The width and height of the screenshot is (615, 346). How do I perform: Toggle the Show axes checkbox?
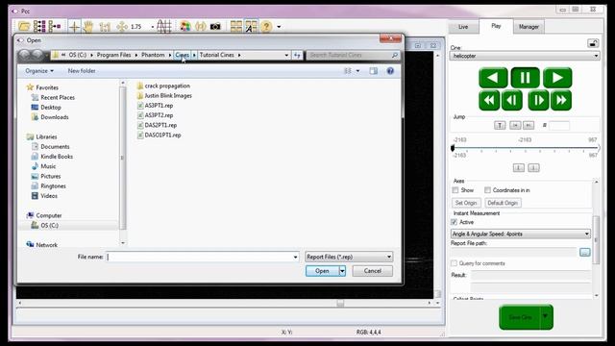455,190
